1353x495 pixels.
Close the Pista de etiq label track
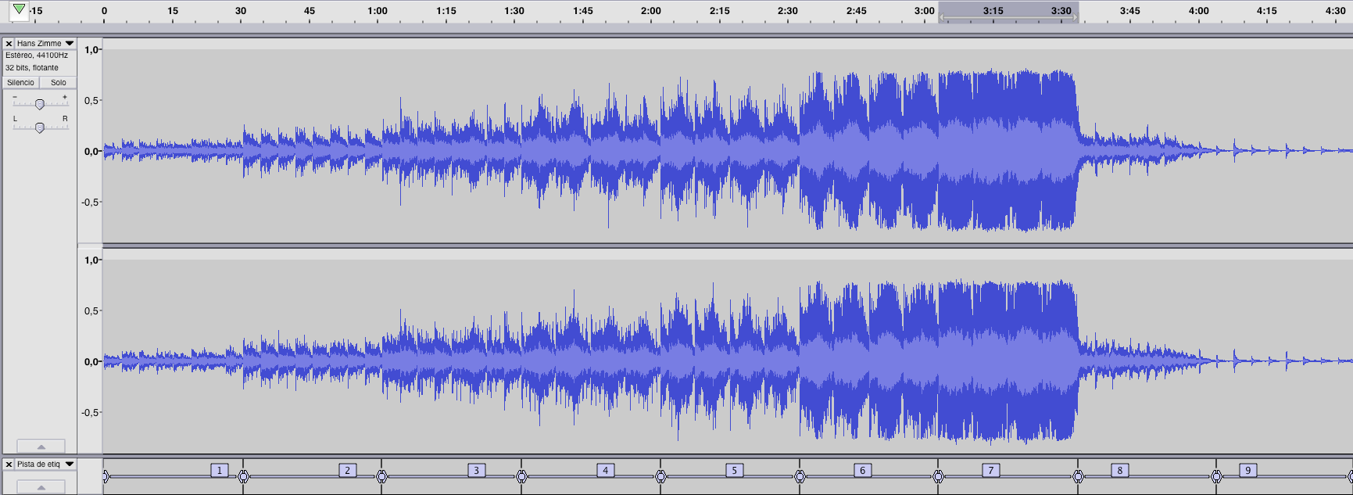tap(9, 465)
